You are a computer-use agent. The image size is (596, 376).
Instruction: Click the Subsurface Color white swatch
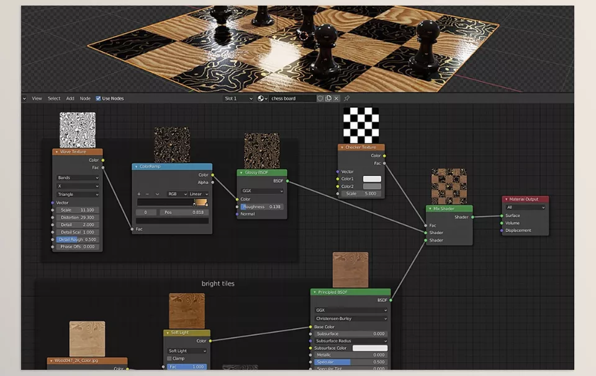click(x=370, y=348)
